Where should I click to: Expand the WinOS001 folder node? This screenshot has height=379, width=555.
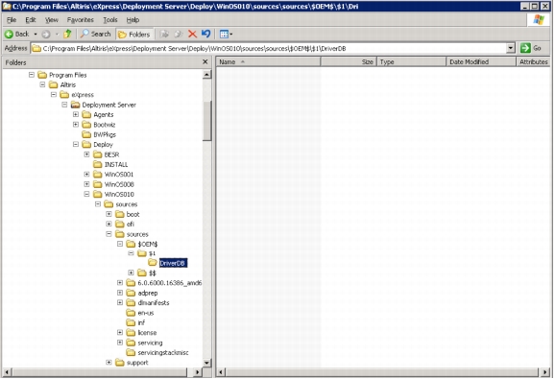pos(86,175)
